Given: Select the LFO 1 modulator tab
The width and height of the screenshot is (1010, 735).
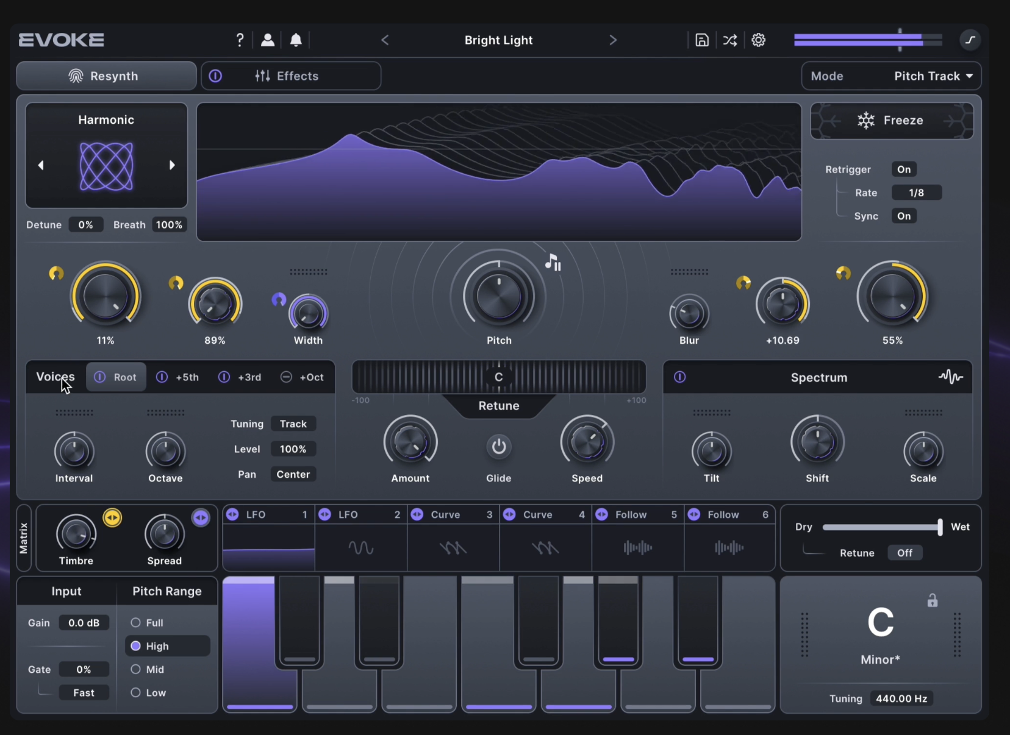Looking at the screenshot, I should pyautogui.click(x=269, y=514).
